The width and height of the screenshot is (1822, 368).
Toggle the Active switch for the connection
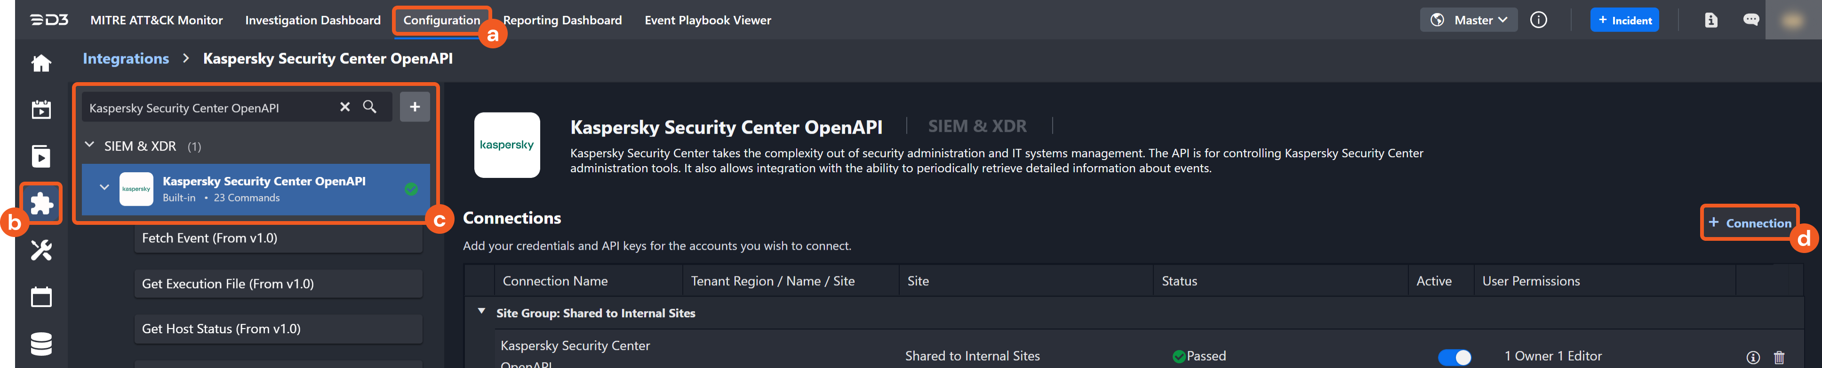point(1454,357)
